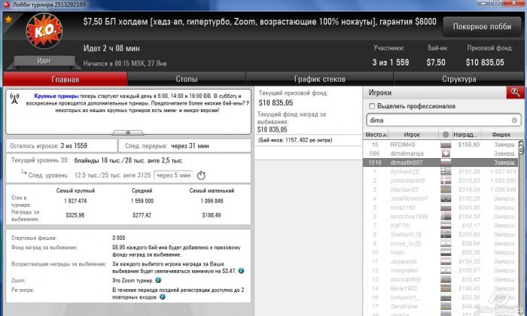Click the country globe column header
Image resolution: width=527 pixels, height=316 pixels.
(446, 135)
